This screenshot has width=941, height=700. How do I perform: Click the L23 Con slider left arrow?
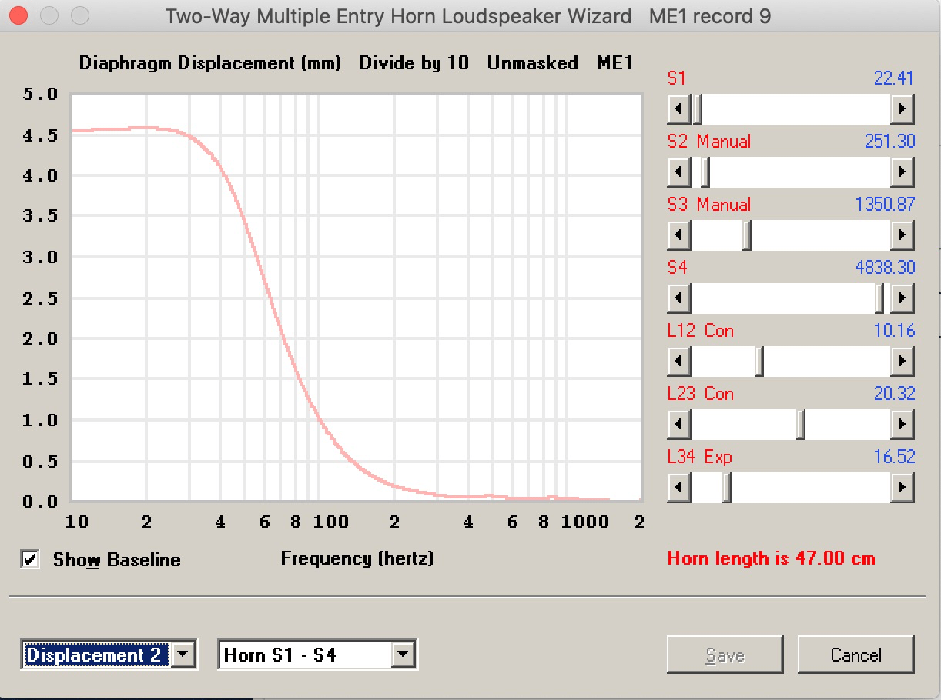pos(678,424)
